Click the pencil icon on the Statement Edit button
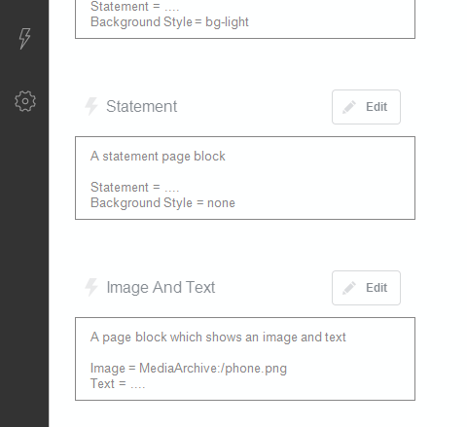 click(x=349, y=107)
